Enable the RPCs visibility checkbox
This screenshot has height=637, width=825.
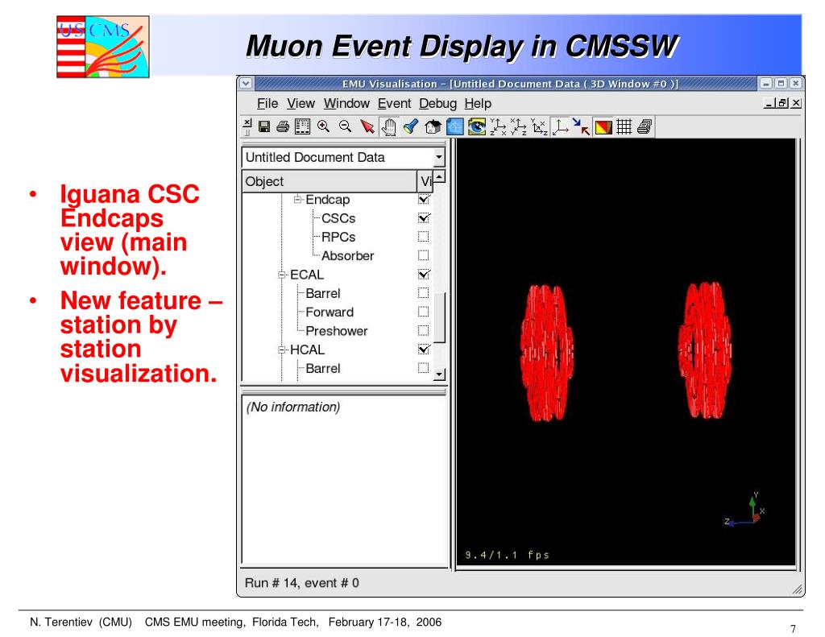tap(423, 237)
